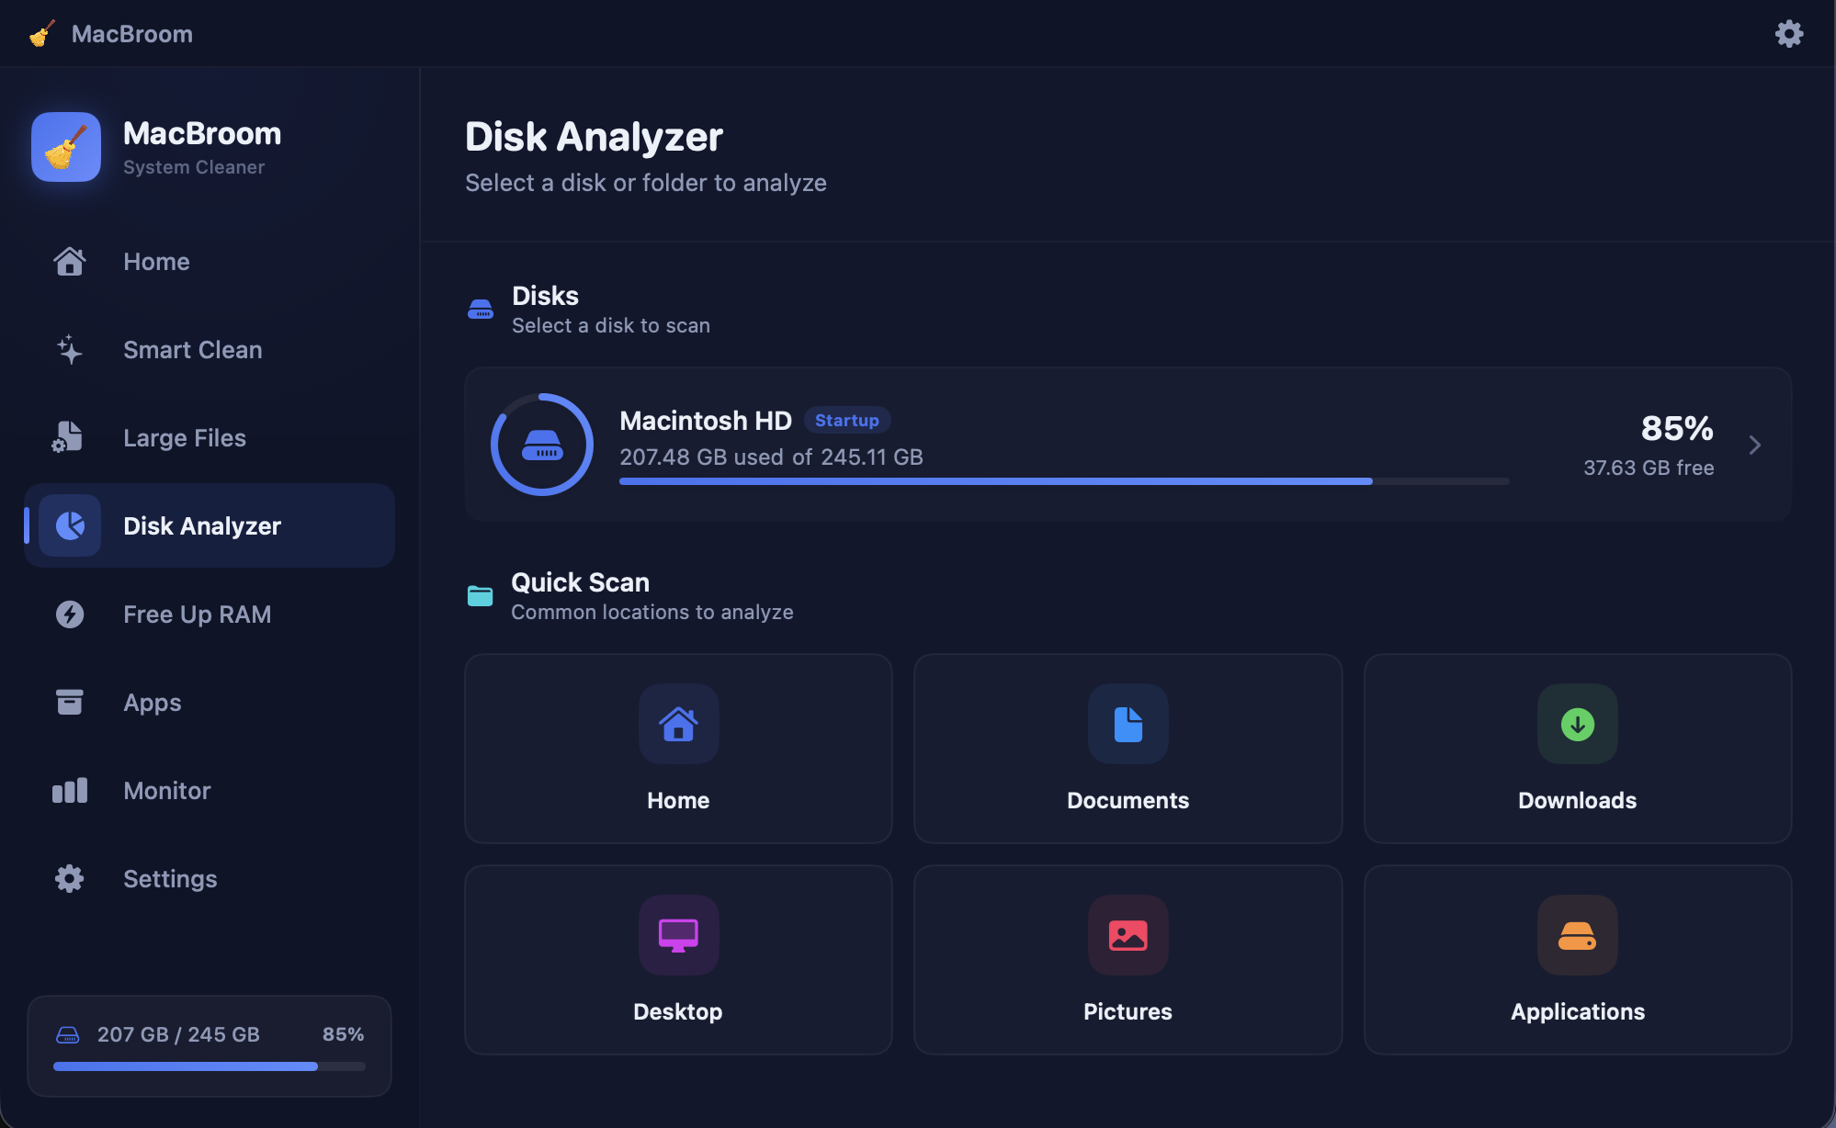Click the Home quick scan house icon

tap(678, 724)
